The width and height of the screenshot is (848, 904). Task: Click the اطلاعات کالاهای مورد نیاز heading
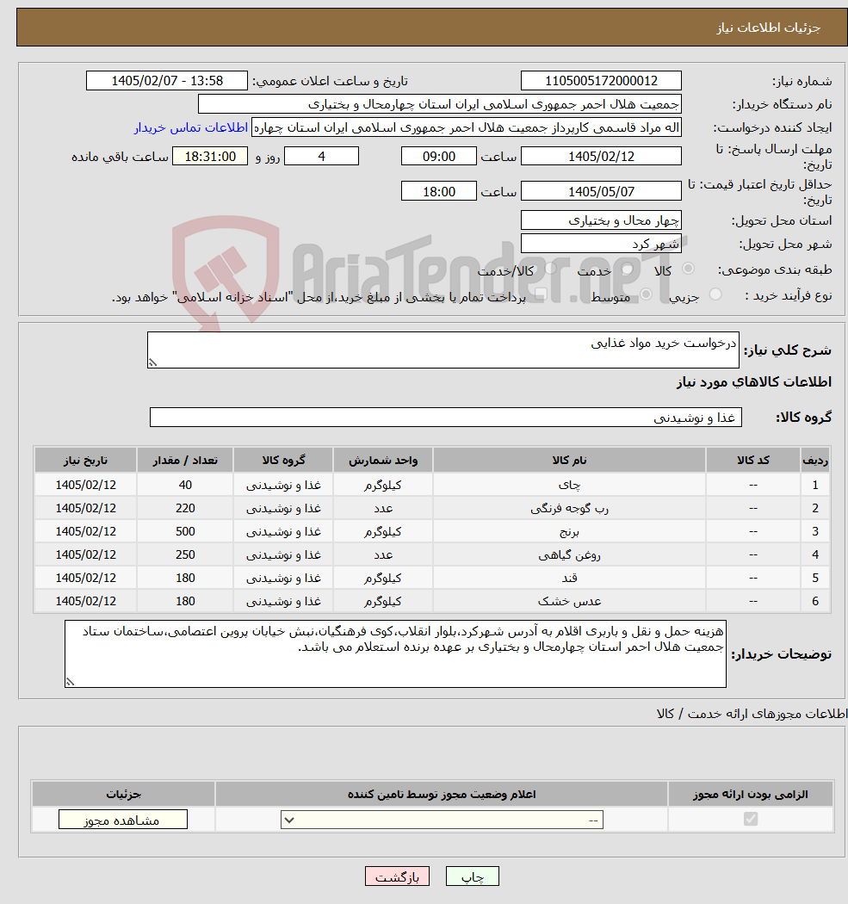[754, 381]
